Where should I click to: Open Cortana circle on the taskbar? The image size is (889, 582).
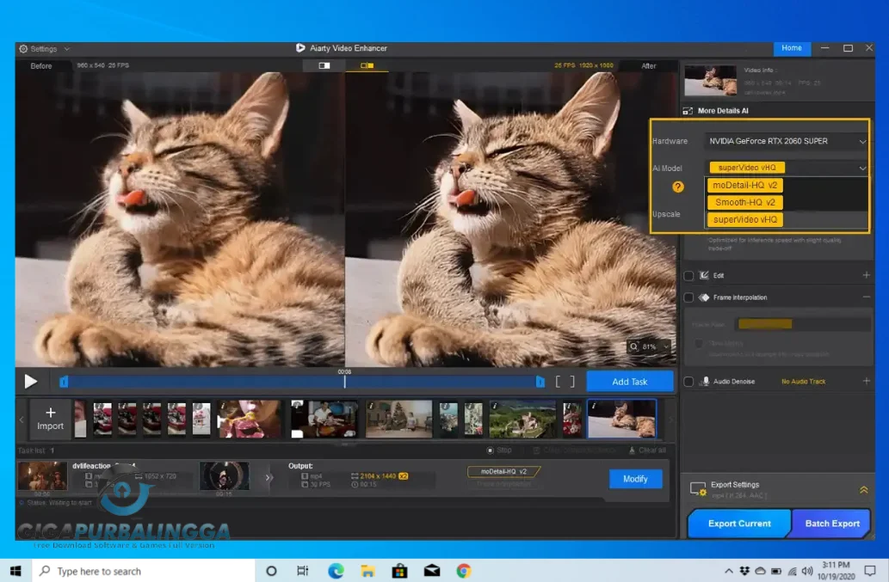271,571
